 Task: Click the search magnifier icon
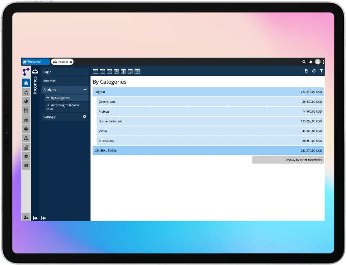(304, 62)
